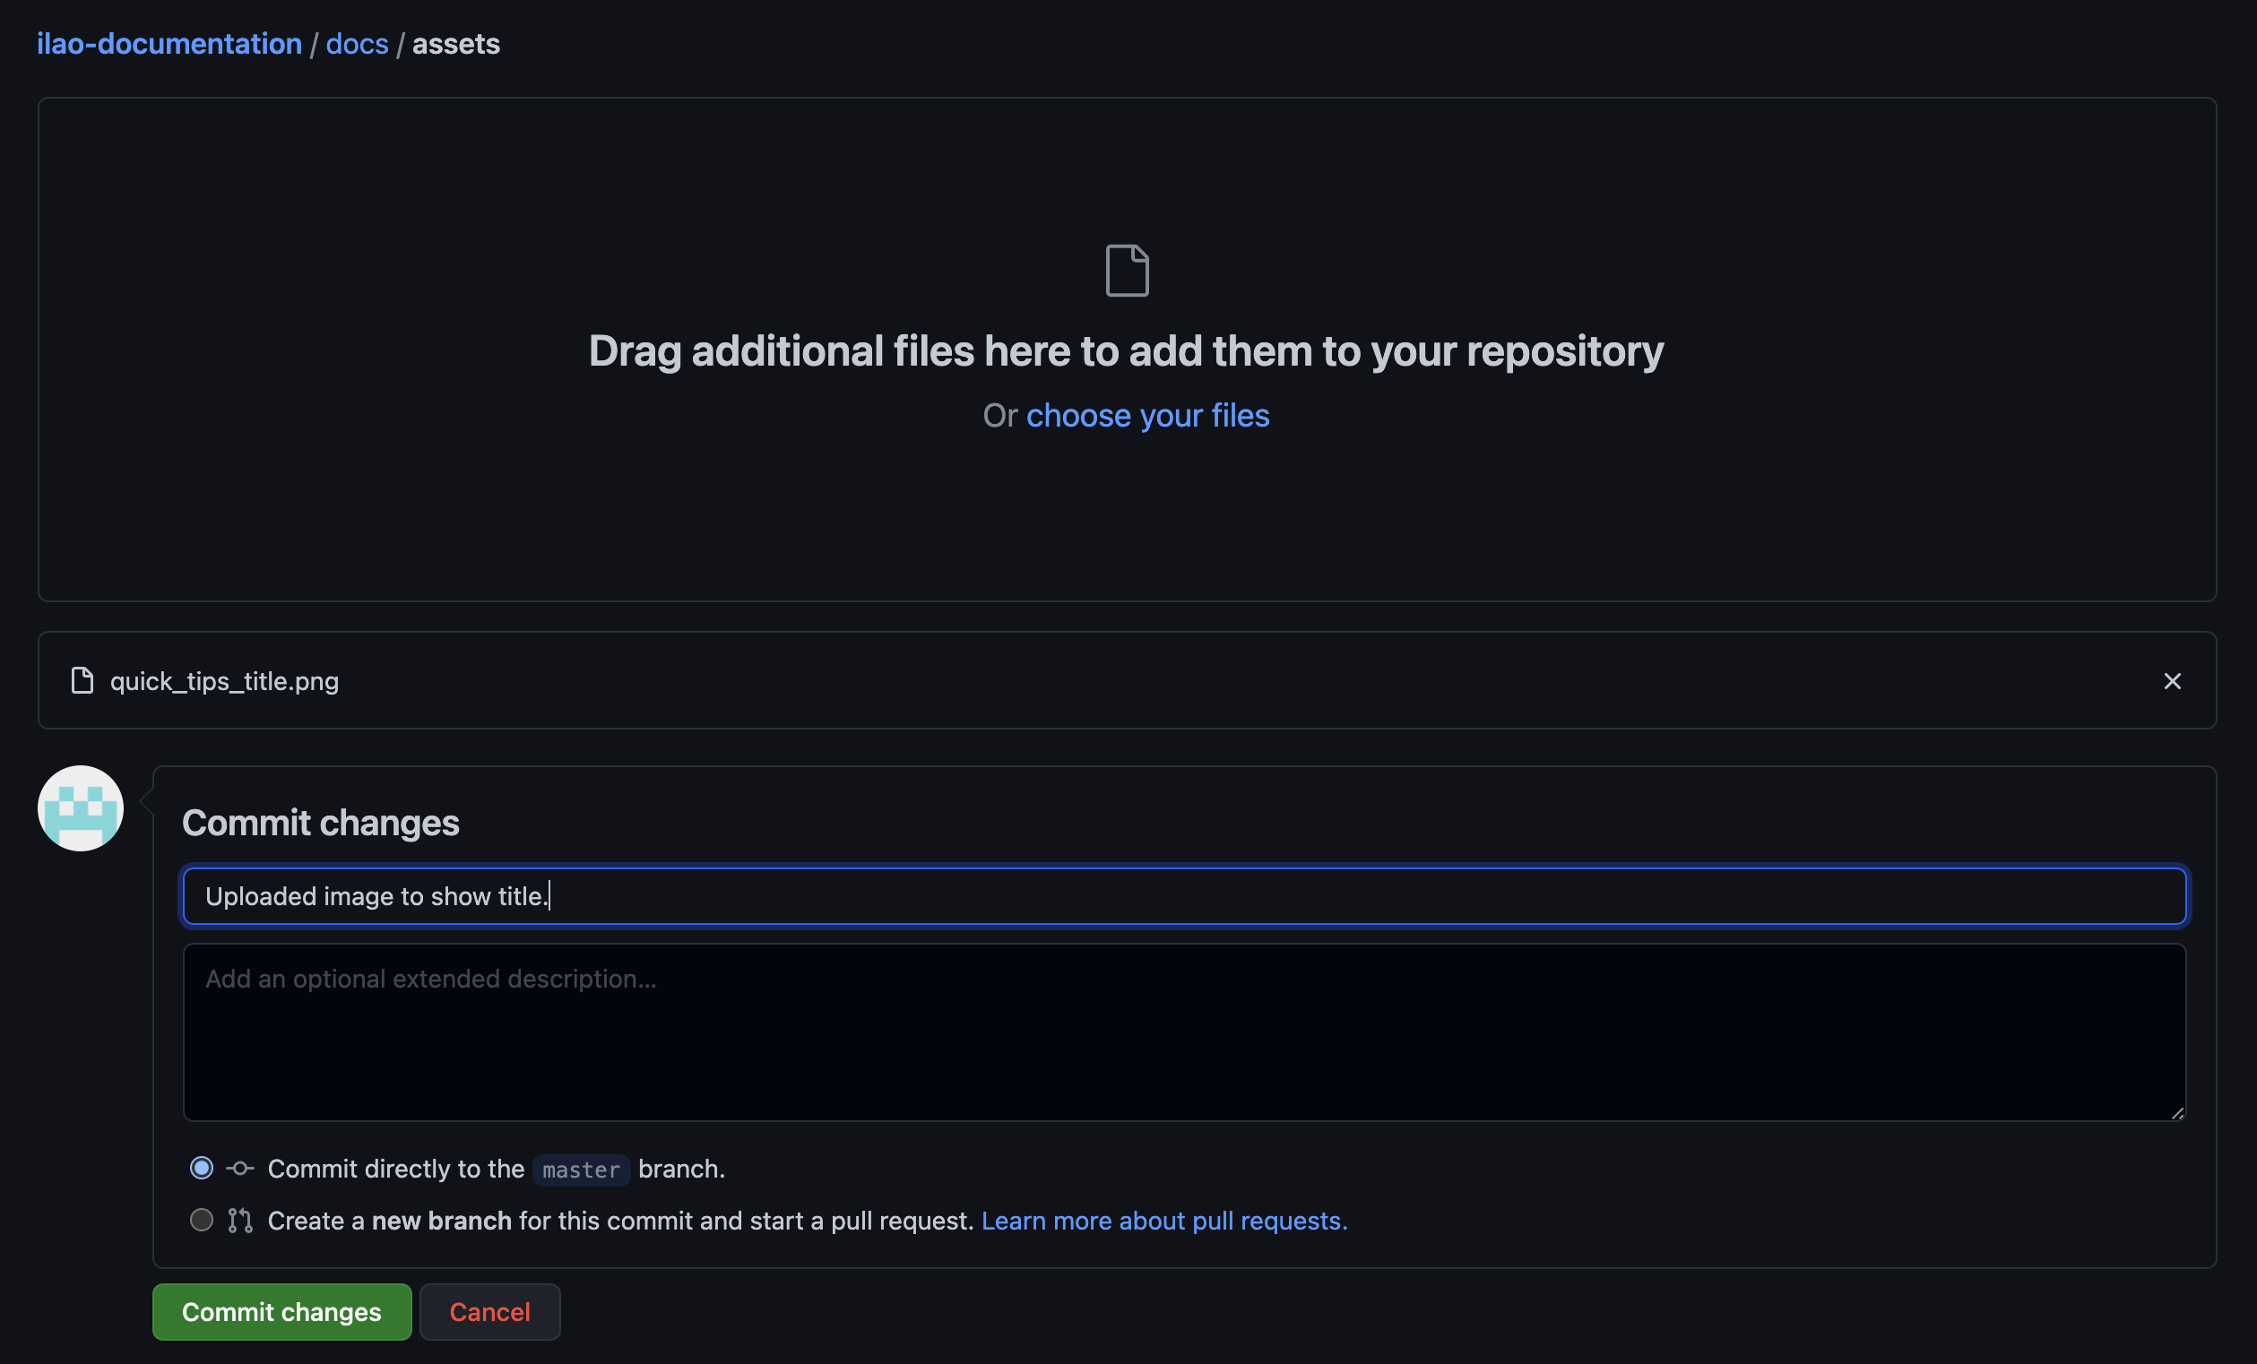
Task: Focus the commit message input field
Action: (x=1184, y=896)
